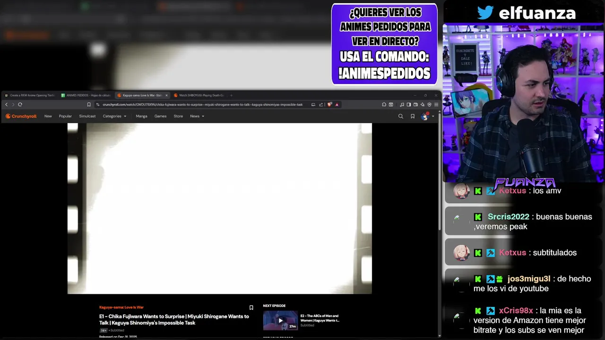Add episode to watchlist bookmark icon

point(251,308)
